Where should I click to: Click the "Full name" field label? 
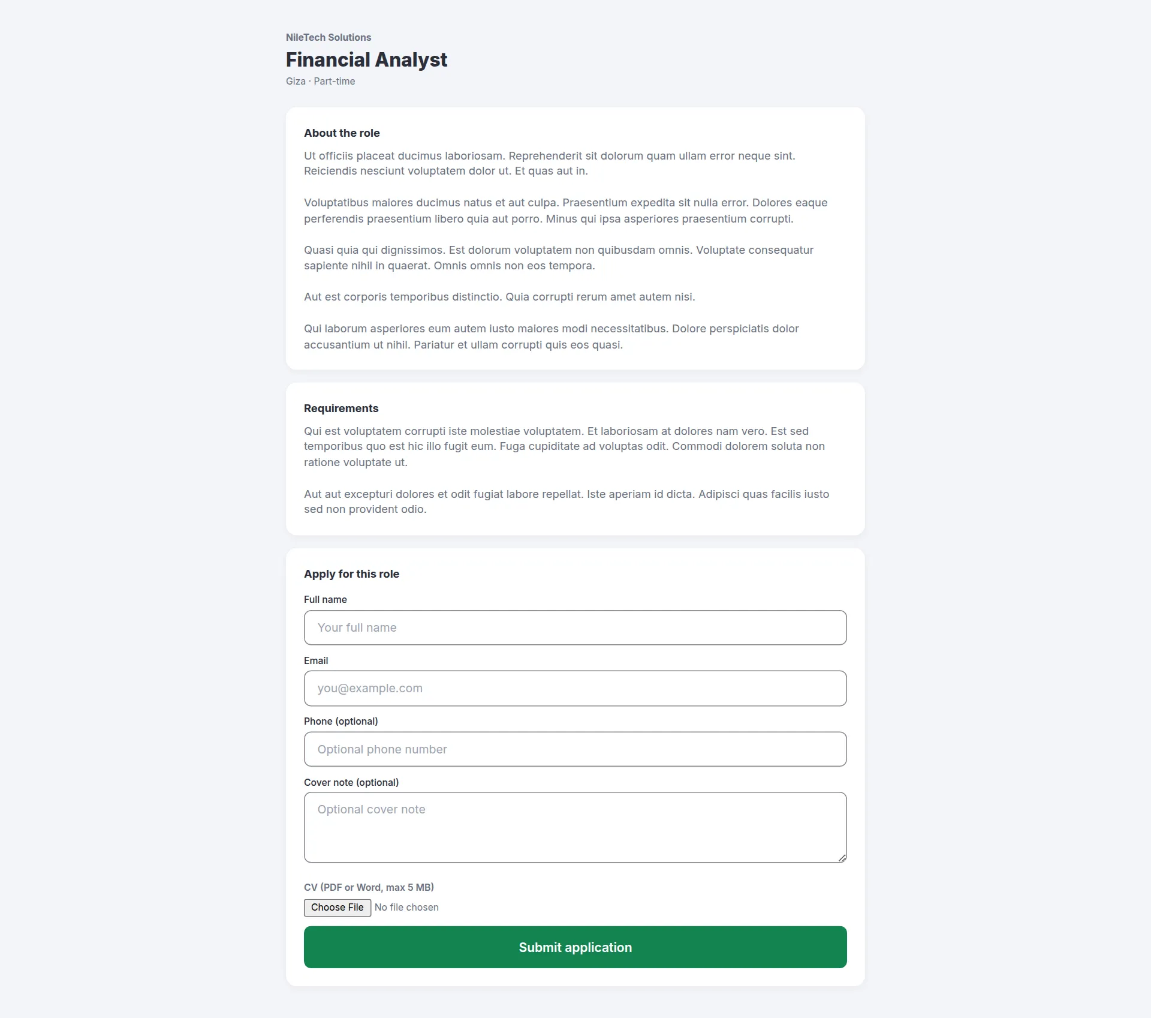326,599
